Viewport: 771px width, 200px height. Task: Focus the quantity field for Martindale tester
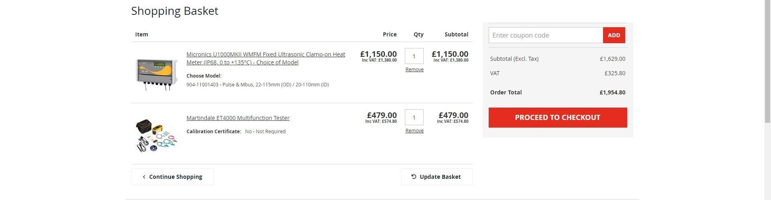[x=414, y=118]
